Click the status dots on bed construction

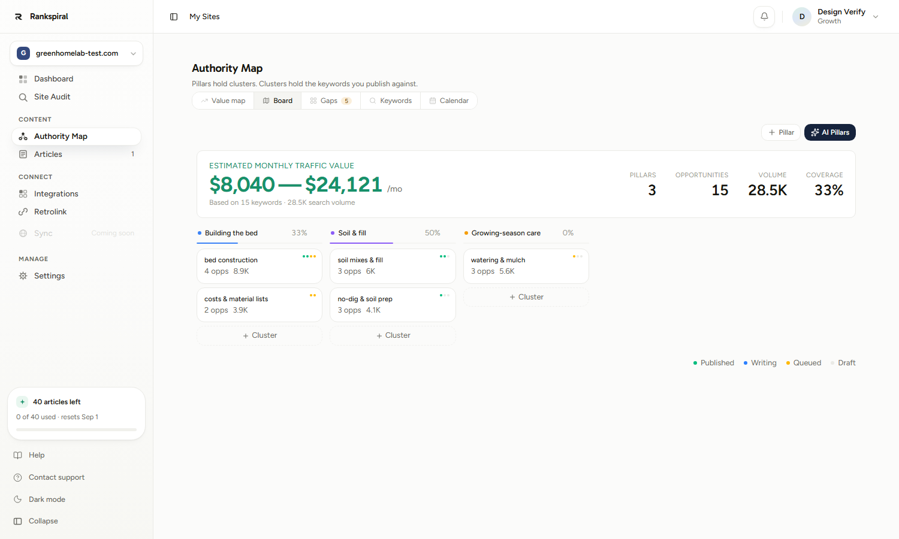(309, 256)
